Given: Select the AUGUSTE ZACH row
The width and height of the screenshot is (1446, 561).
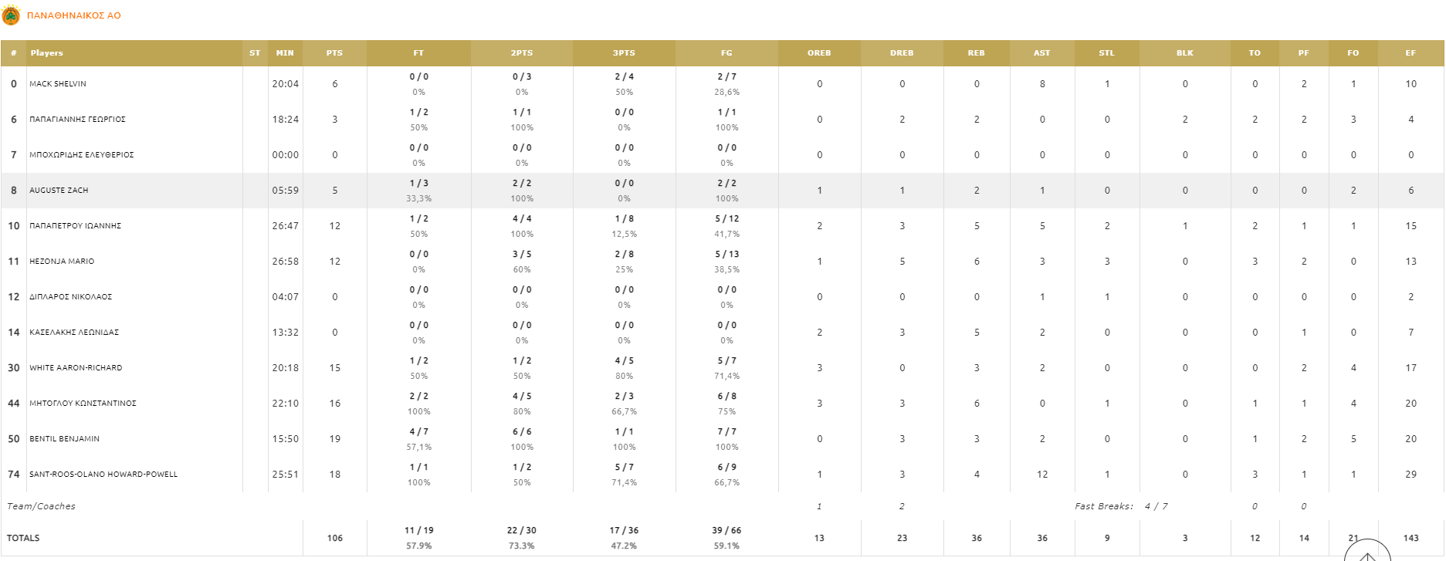Looking at the screenshot, I should point(59,191).
